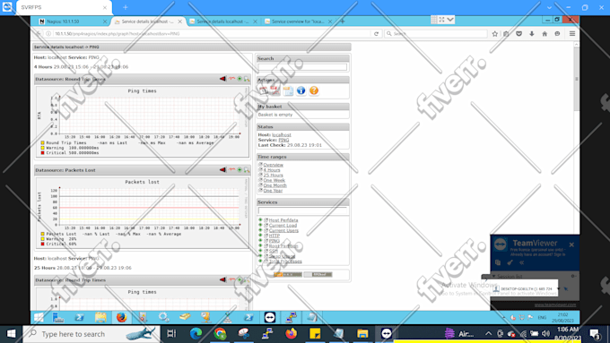Click TeamViewer icon in remote taskbar
610x343 pixels.
(270, 317)
